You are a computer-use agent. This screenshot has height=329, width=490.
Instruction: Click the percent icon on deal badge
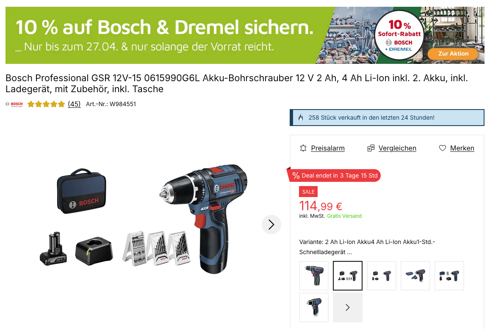coord(296,176)
